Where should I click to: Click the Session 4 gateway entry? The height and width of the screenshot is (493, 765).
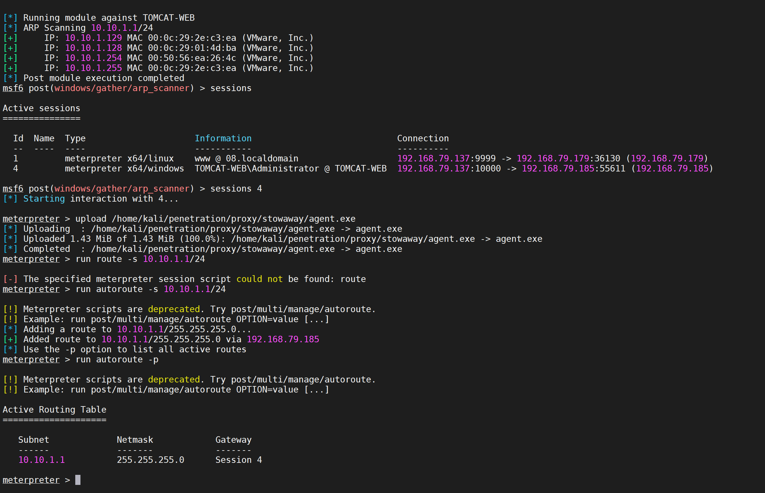point(238,460)
